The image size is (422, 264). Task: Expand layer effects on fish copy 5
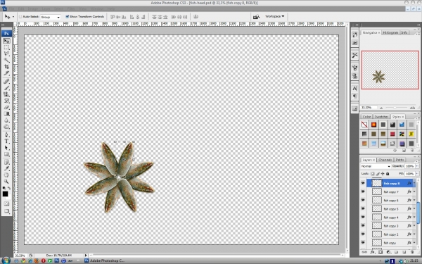[414, 209]
